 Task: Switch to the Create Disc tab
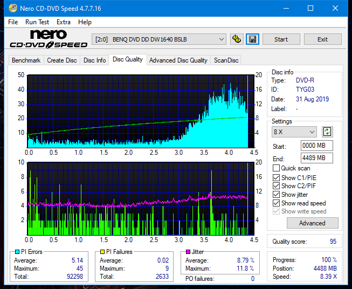pos(62,60)
